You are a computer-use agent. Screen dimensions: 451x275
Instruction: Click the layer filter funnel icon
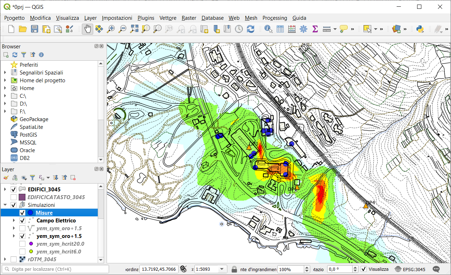(x=32, y=178)
